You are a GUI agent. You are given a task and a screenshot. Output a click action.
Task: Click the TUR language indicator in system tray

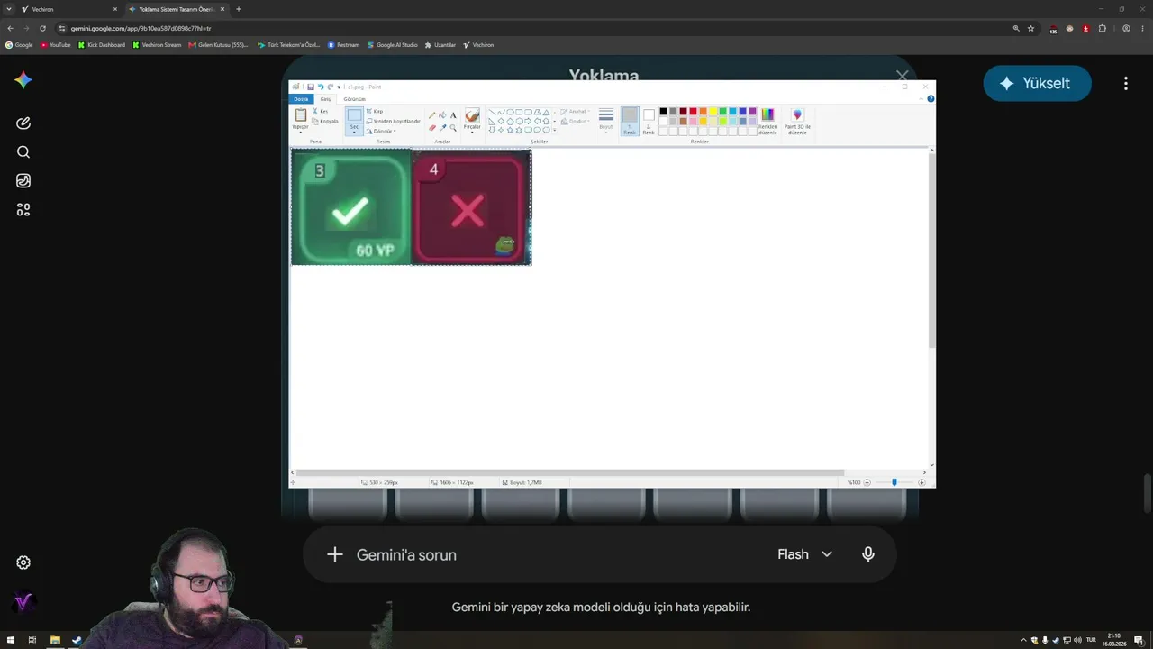pyautogui.click(x=1092, y=640)
